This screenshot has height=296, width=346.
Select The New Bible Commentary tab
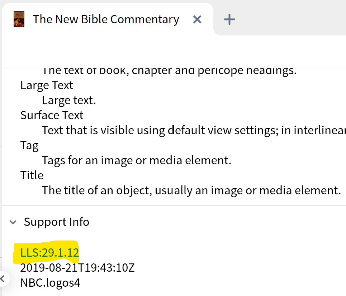(106, 19)
